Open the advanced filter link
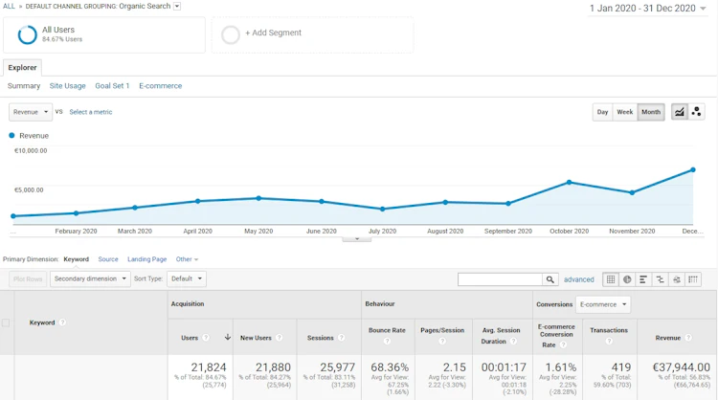Image resolution: width=718 pixels, height=400 pixels. tap(579, 279)
